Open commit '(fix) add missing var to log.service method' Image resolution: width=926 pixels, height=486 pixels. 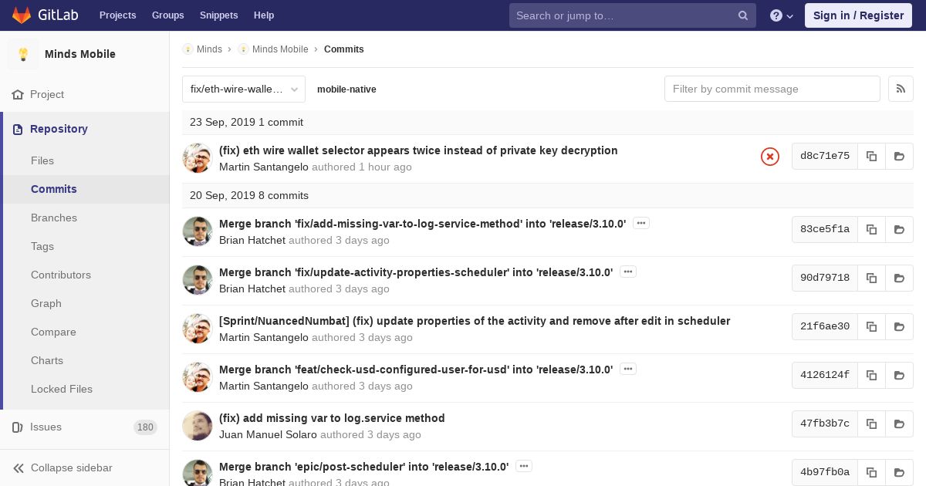[x=332, y=418]
